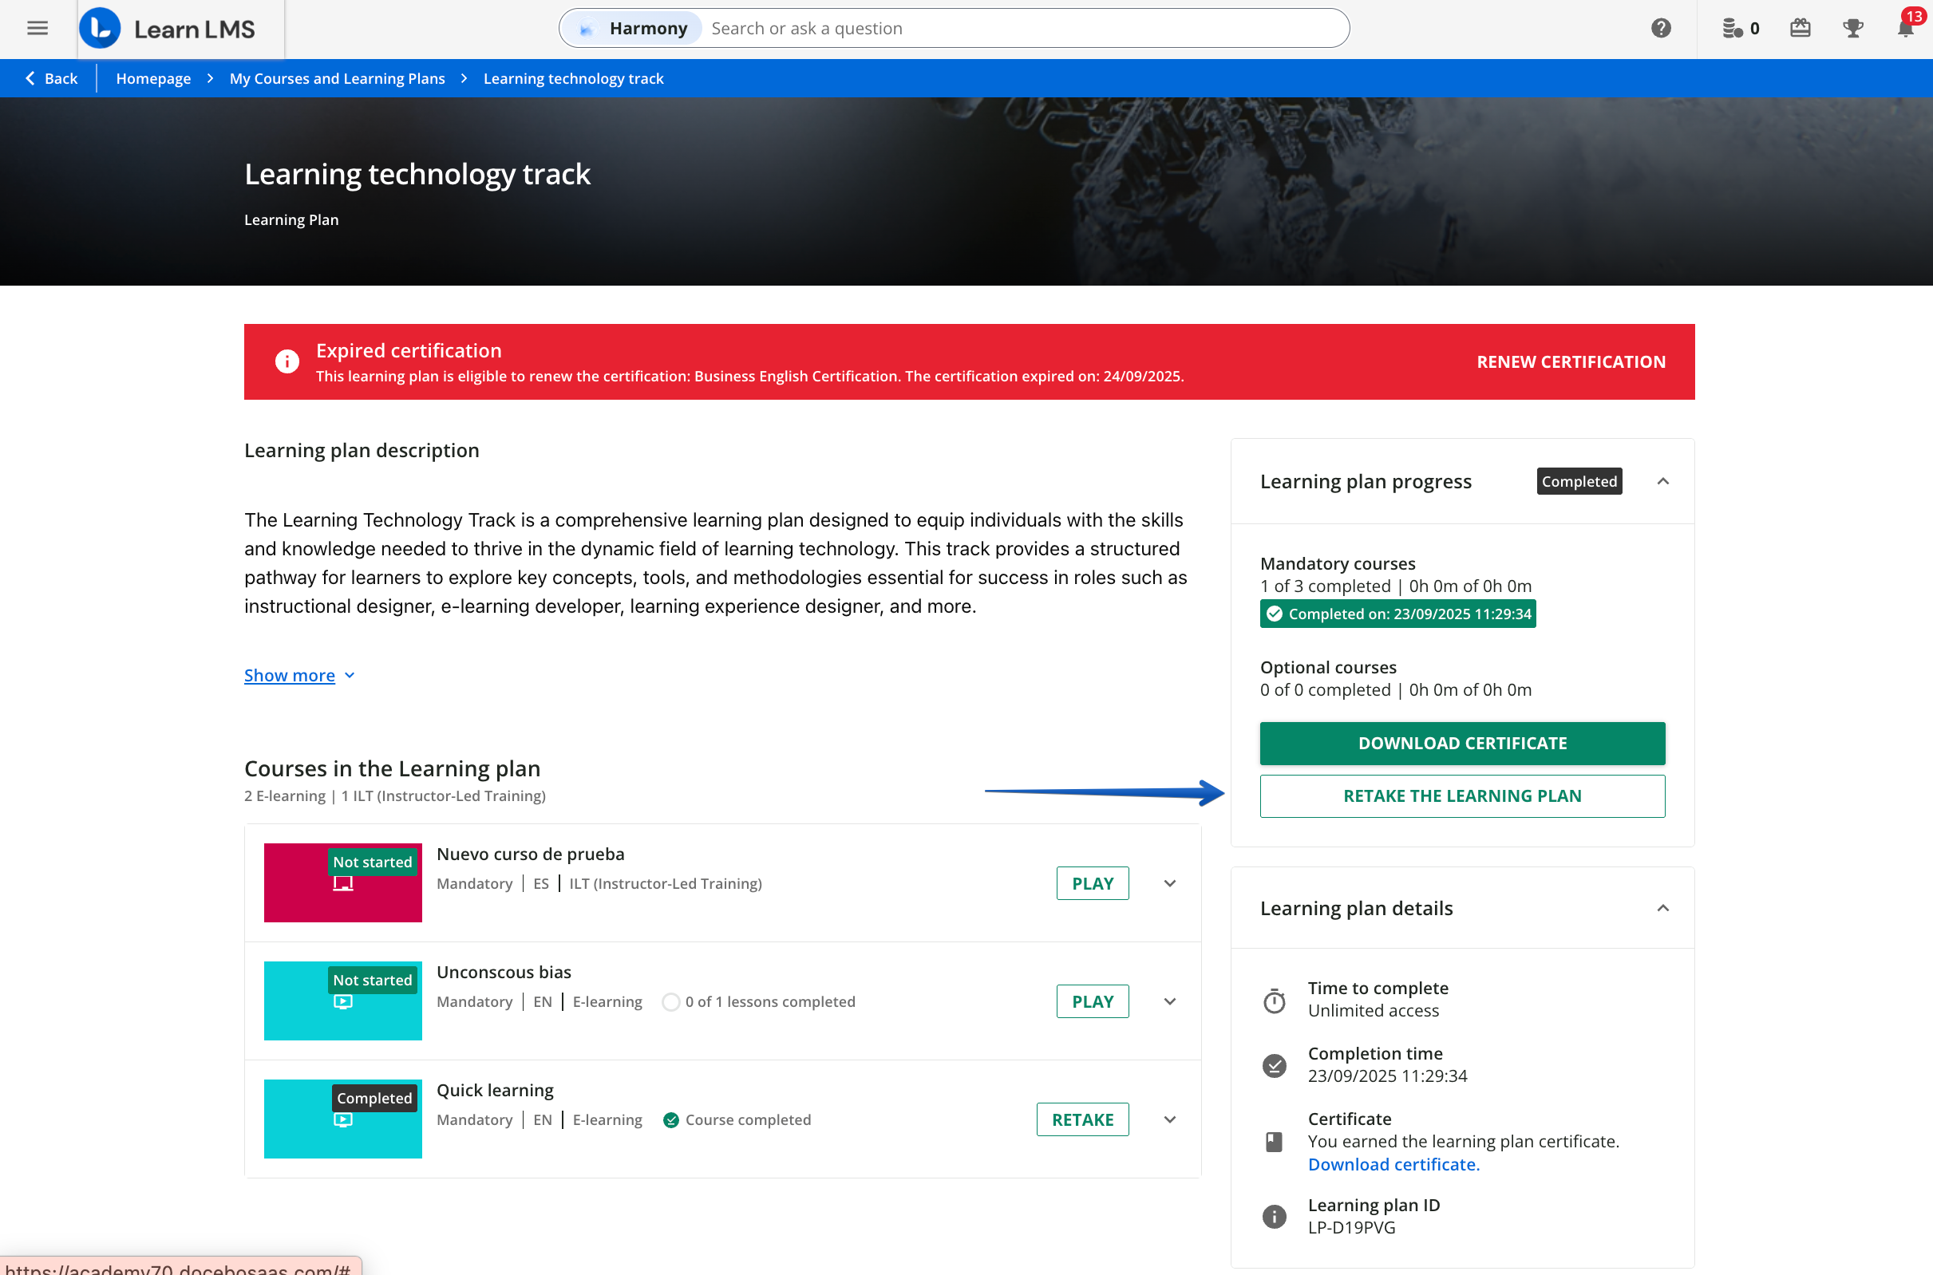The width and height of the screenshot is (1933, 1275).
Task: Open the coins balance icon
Action: [1732, 29]
